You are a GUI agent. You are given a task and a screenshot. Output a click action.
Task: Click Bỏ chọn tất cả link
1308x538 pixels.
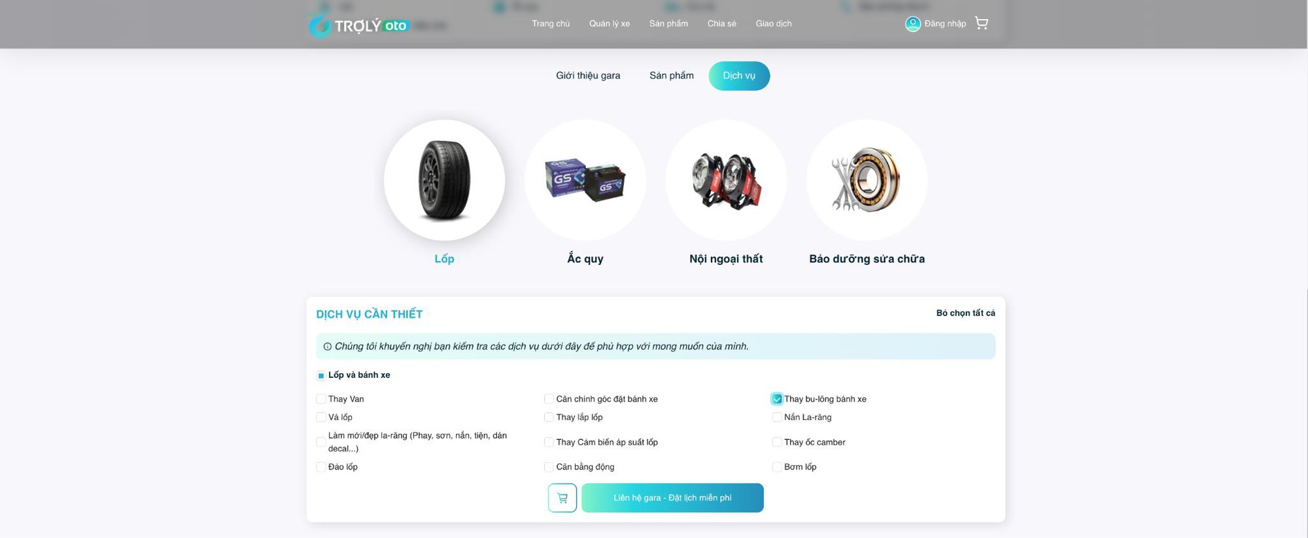965,313
